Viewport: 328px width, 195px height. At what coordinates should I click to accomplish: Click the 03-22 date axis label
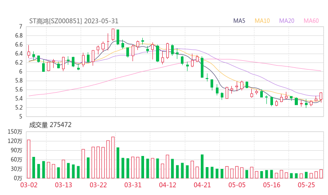tap(98, 185)
